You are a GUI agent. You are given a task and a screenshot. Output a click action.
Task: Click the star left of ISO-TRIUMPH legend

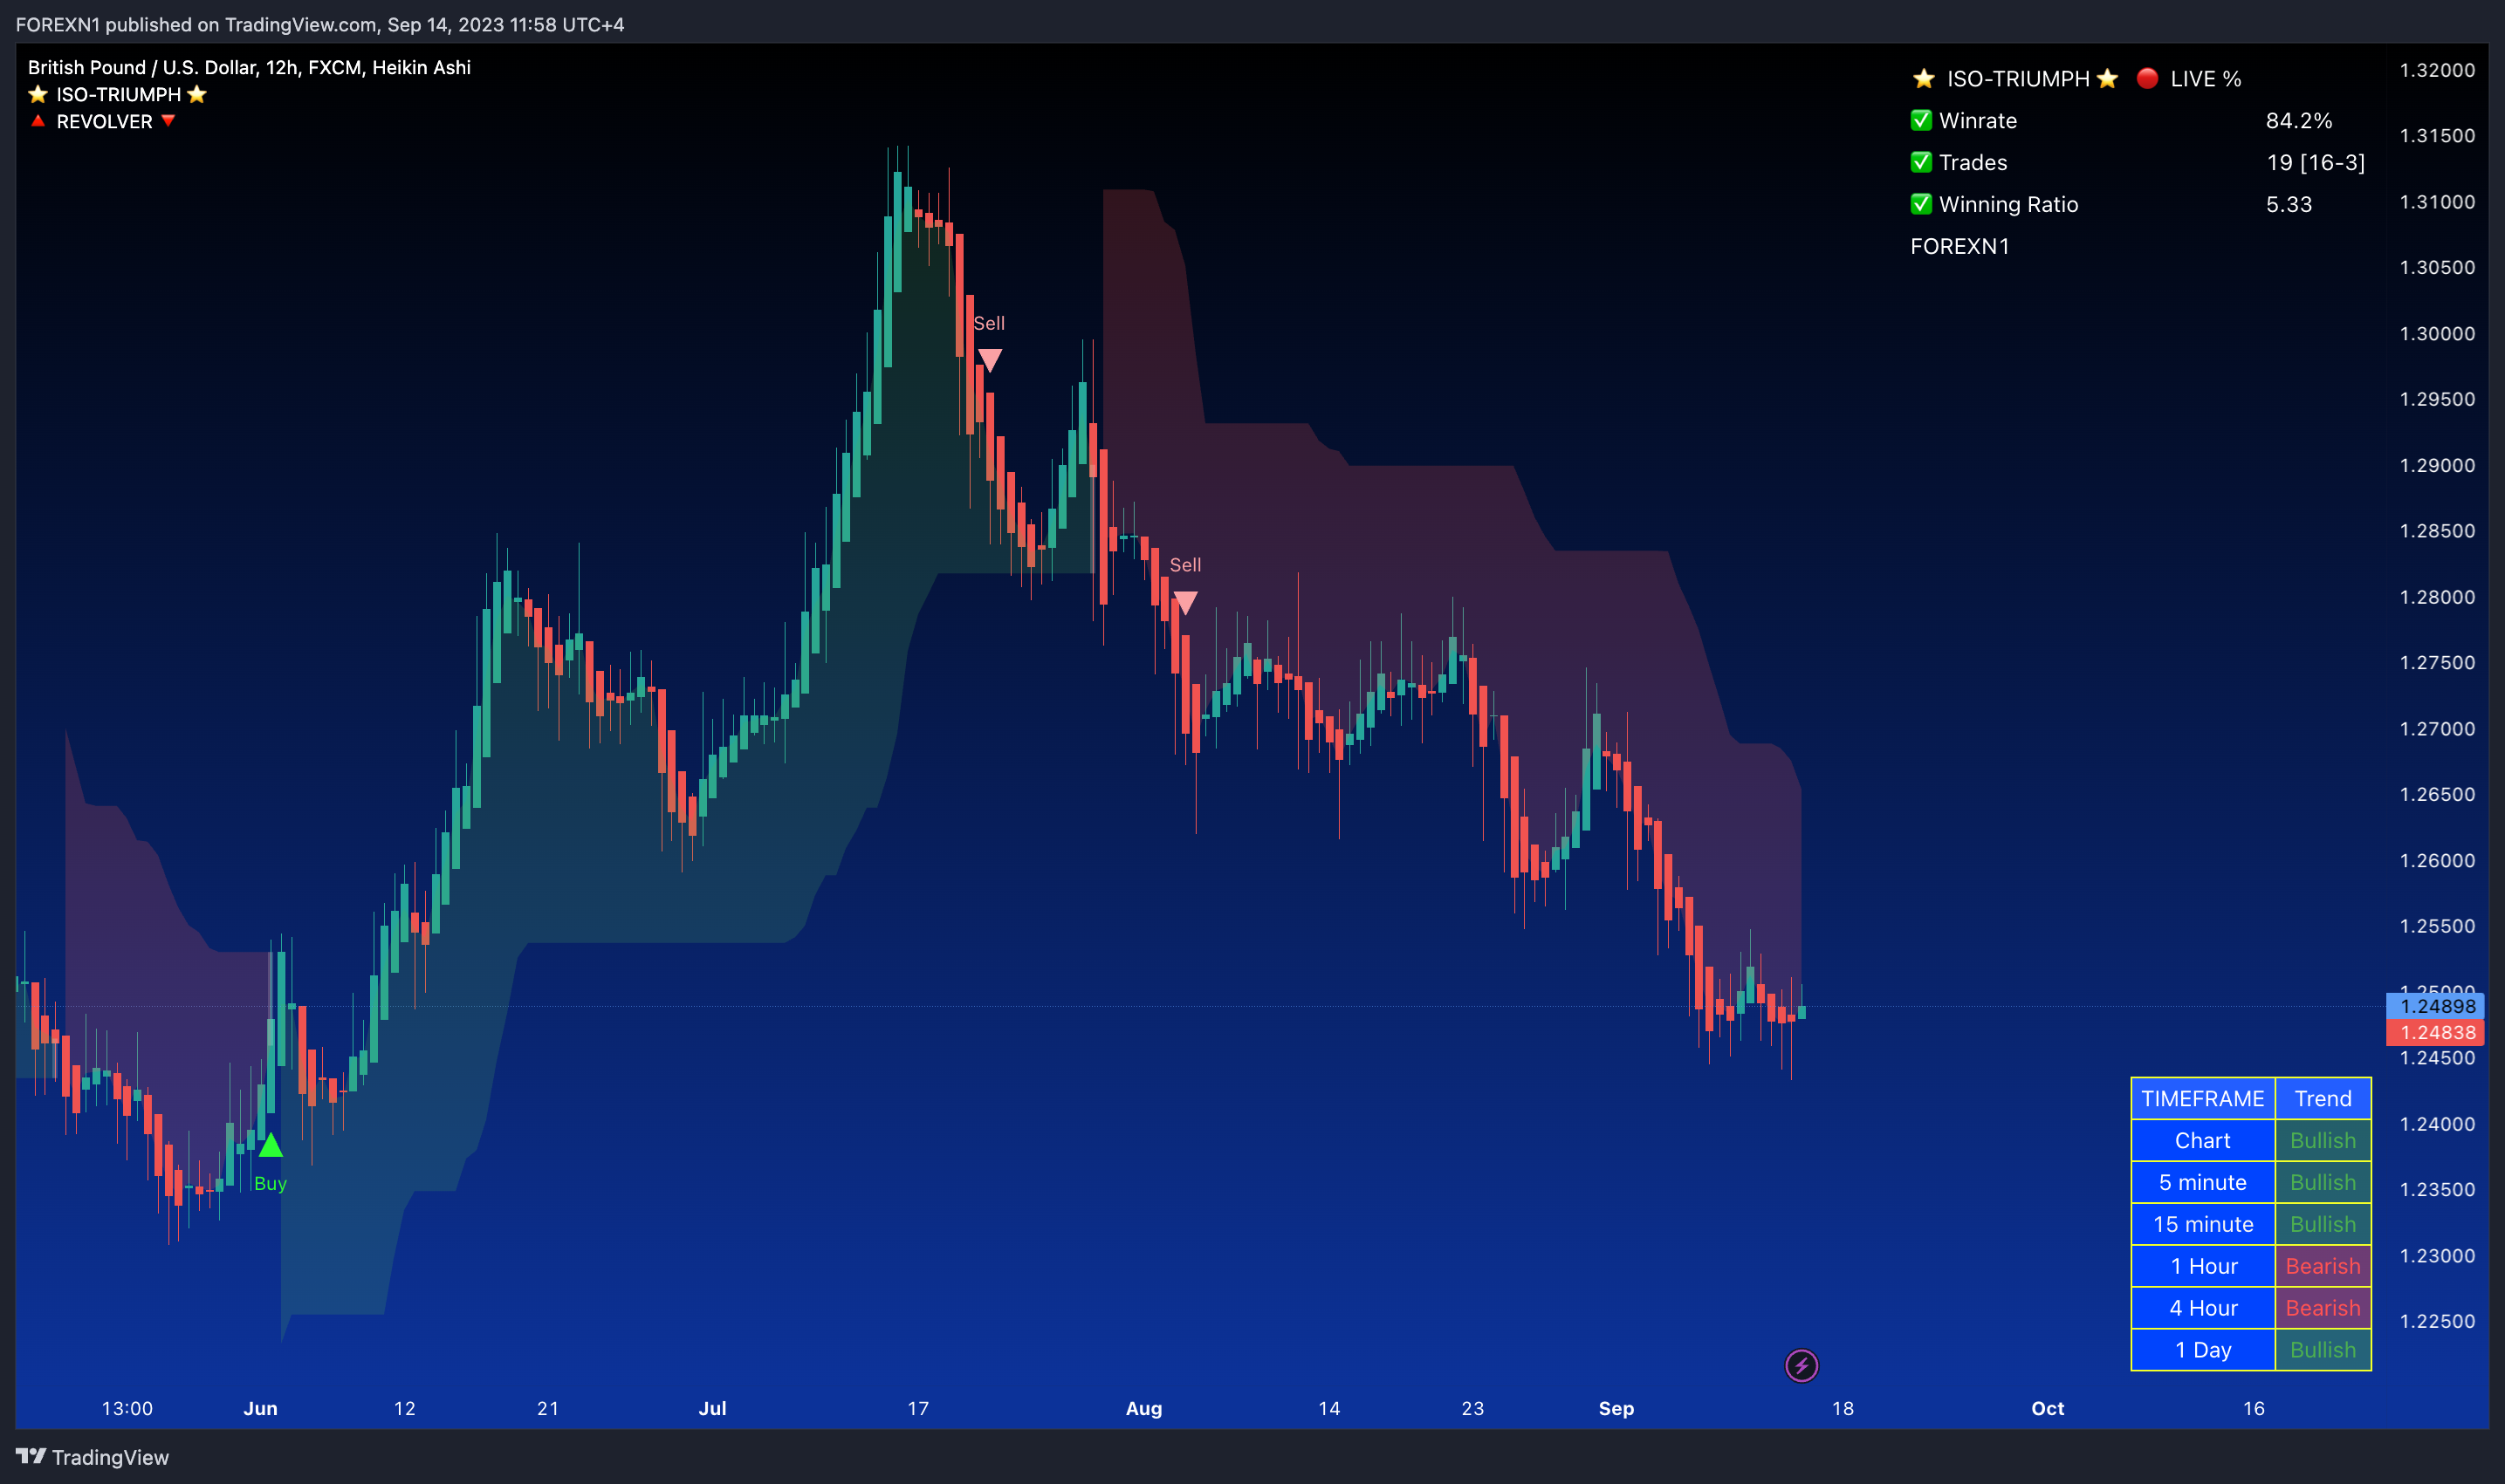(38, 94)
